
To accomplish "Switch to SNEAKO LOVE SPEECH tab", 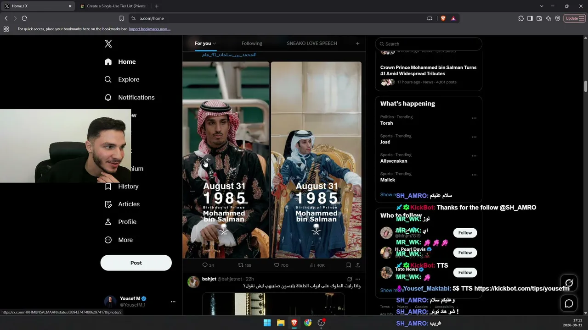I will (312, 44).
